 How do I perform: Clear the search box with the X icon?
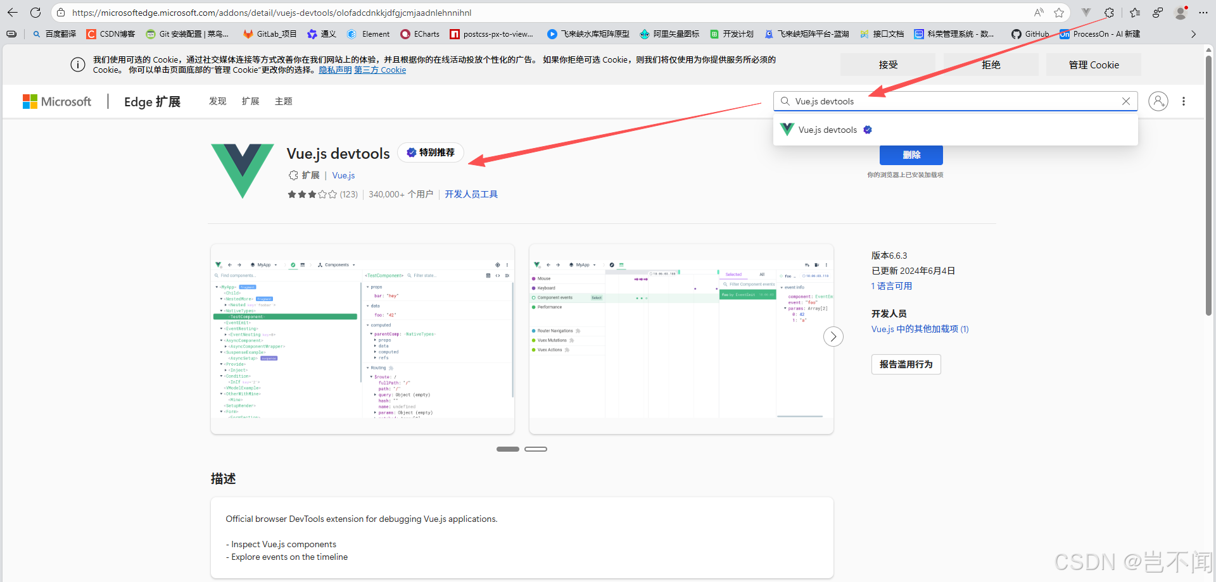click(x=1126, y=101)
